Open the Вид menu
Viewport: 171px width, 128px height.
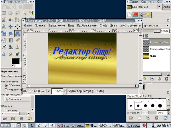pyautogui.click(x=71, y=26)
